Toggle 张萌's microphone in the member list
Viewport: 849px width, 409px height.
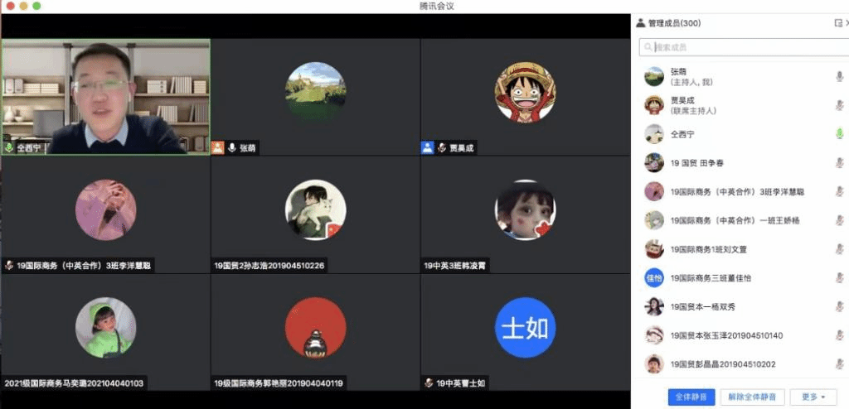(838, 77)
